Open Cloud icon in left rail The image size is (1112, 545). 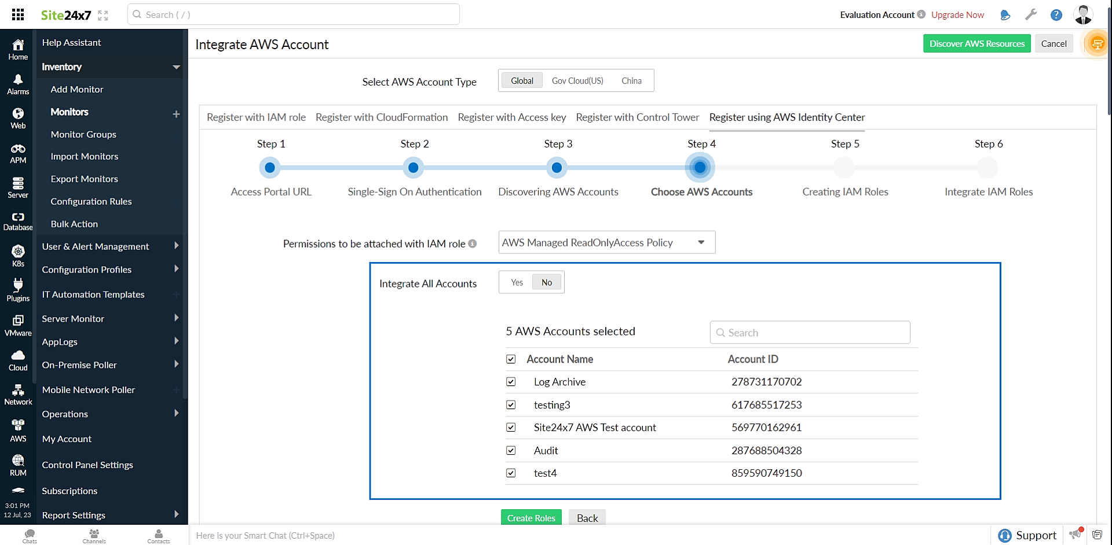(18, 360)
